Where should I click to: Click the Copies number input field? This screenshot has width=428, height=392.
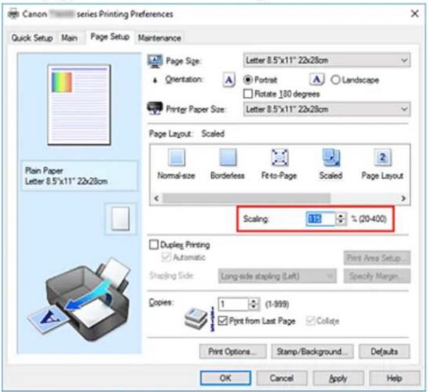pos(233,304)
